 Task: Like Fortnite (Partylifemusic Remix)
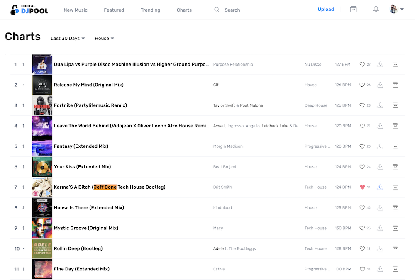pyautogui.click(x=362, y=105)
